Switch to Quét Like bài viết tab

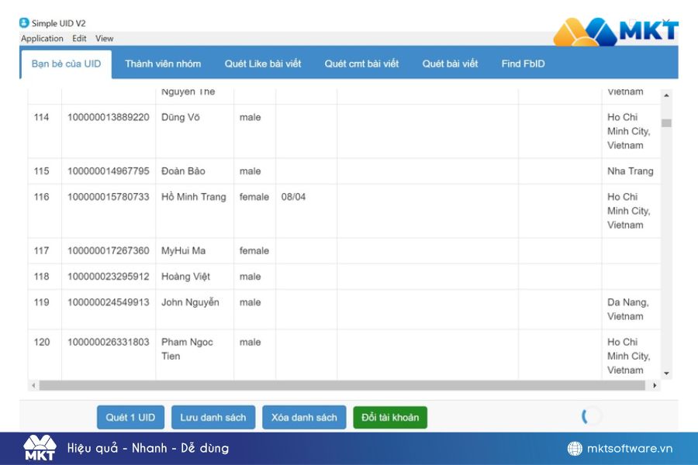point(263,64)
